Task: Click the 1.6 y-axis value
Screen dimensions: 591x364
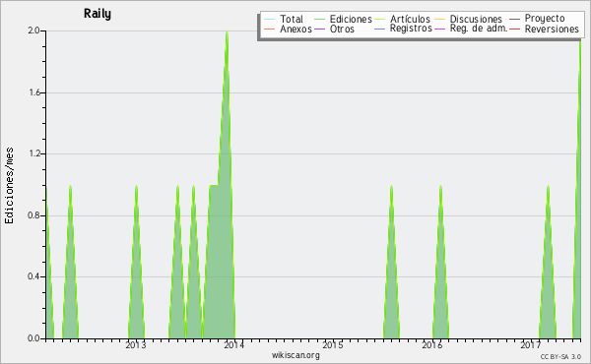Action: pos(34,92)
